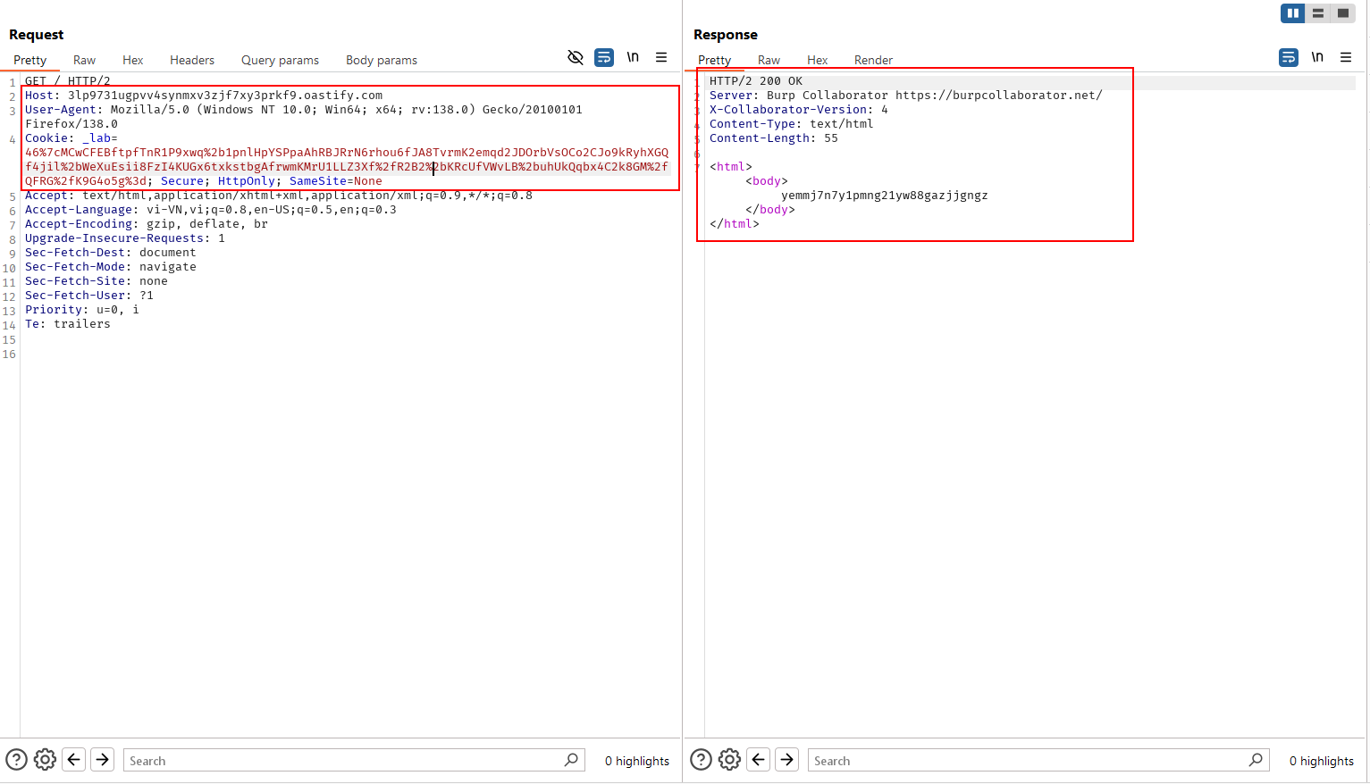The height and width of the screenshot is (784, 1370).
Task: Toggle show newline \n icon in Response panel
Action: [x=1317, y=57]
